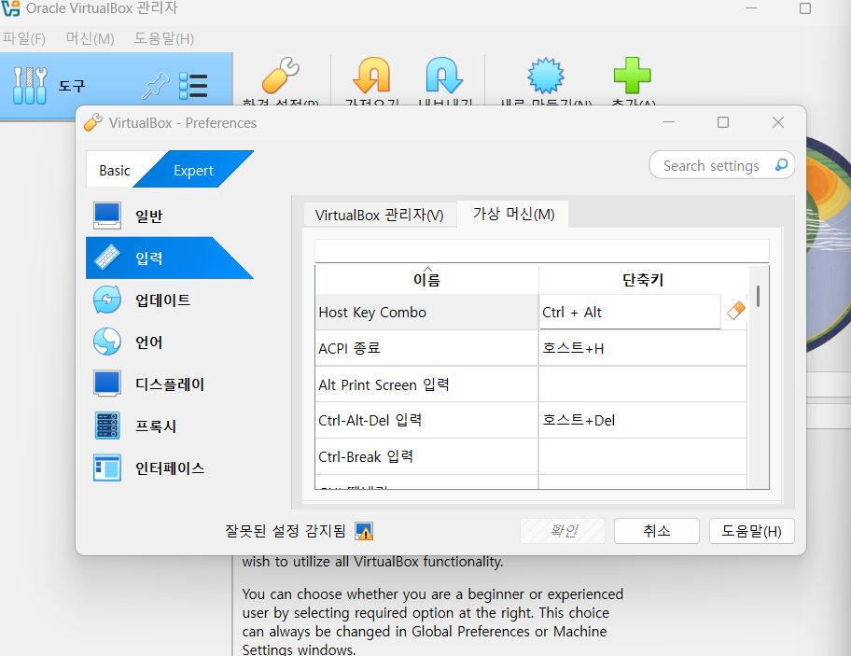Click the 가져오기 import appliance icon
Viewport: 851px width, 656px height.
click(x=371, y=76)
